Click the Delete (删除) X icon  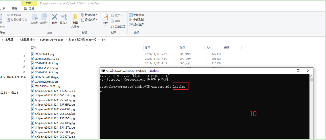click(54, 17)
